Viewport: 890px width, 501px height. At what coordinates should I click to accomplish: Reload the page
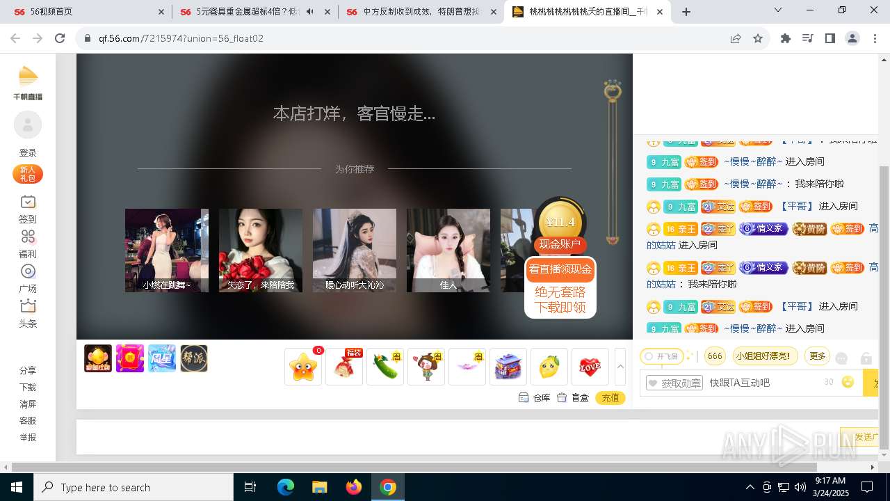pyautogui.click(x=60, y=38)
